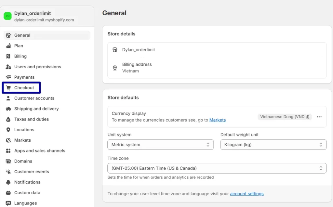The height and width of the screenshot is (207, 333).
Task: Open the three-dot menu for Currency display
Action: point(319,117)
